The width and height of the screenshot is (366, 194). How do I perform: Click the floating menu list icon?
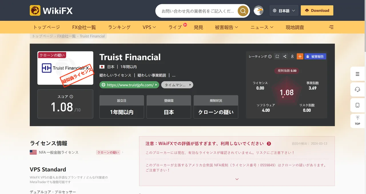pos(357,74)
